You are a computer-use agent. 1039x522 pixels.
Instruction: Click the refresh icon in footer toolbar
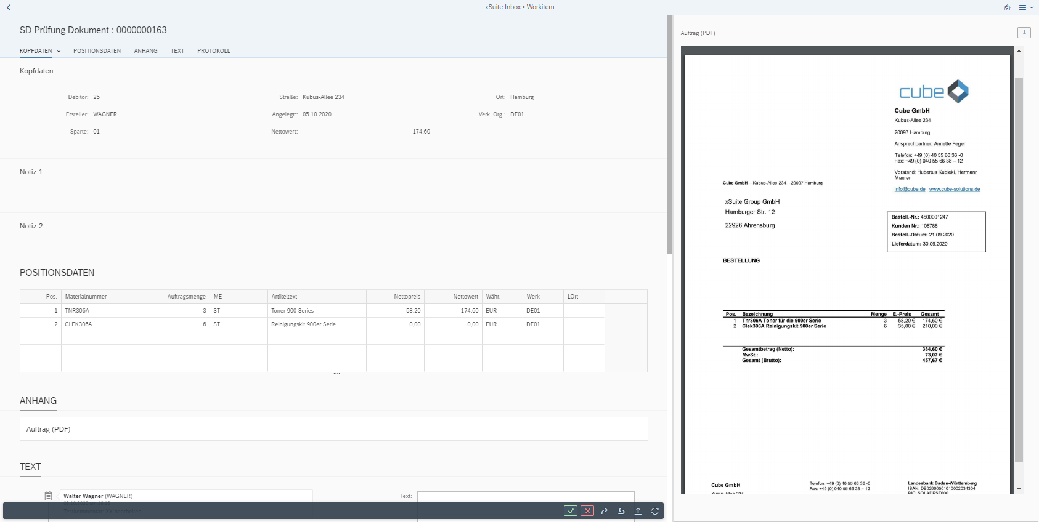[655, 511]
